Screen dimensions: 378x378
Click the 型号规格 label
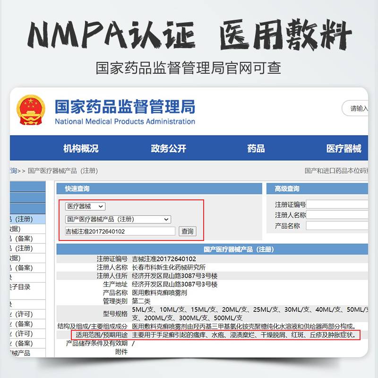pos(115,314)
